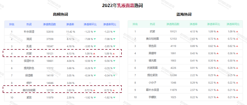
Task: Click red up arrow in left 抗皱 环比 cell
Action: (94, 53)
